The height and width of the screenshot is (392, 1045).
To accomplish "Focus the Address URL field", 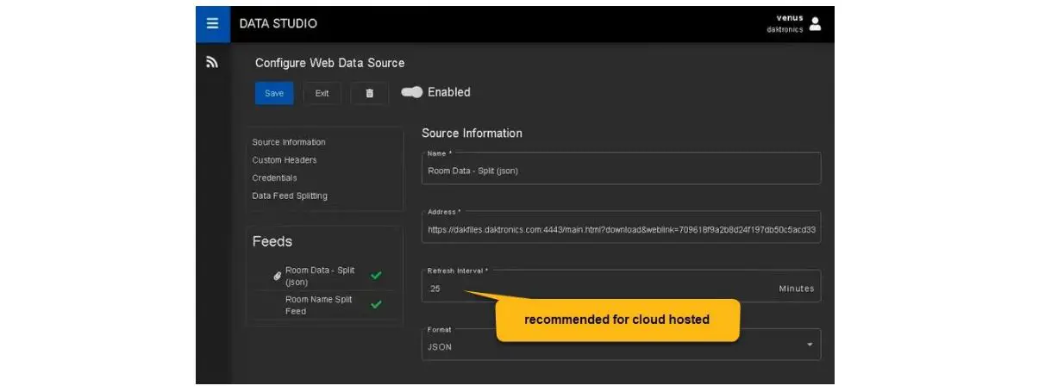I will point(621,230).
